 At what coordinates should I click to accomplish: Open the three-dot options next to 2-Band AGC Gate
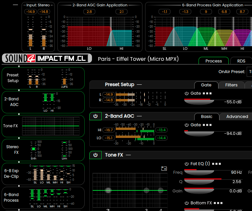(207, 125)
